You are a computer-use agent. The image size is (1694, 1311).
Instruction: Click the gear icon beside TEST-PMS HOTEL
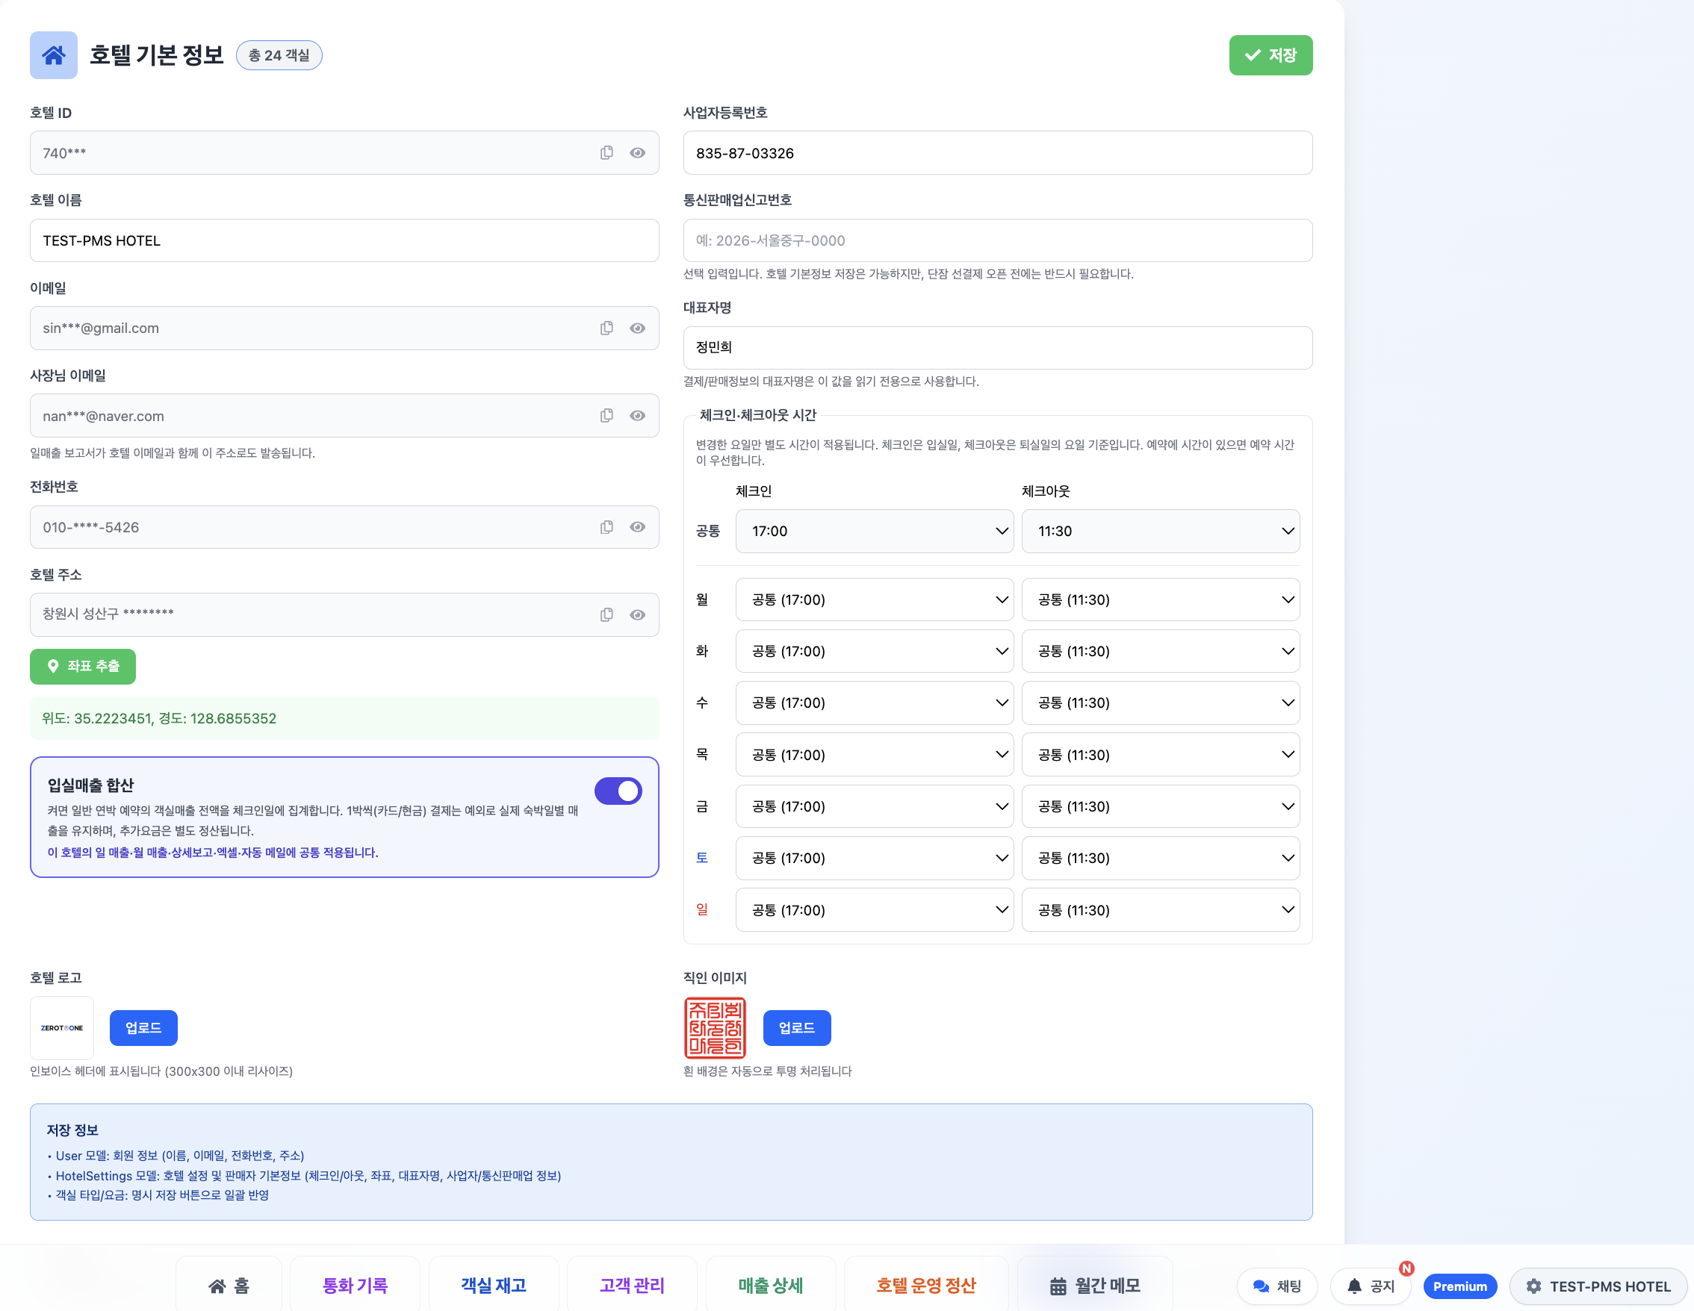pos(1533,1286)
